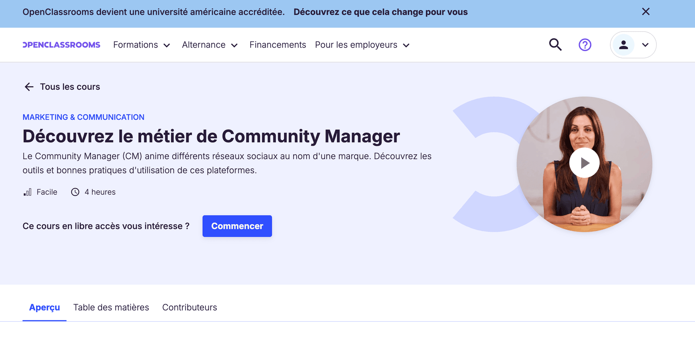Open the search magnifier icon

(x=555, y=45)
